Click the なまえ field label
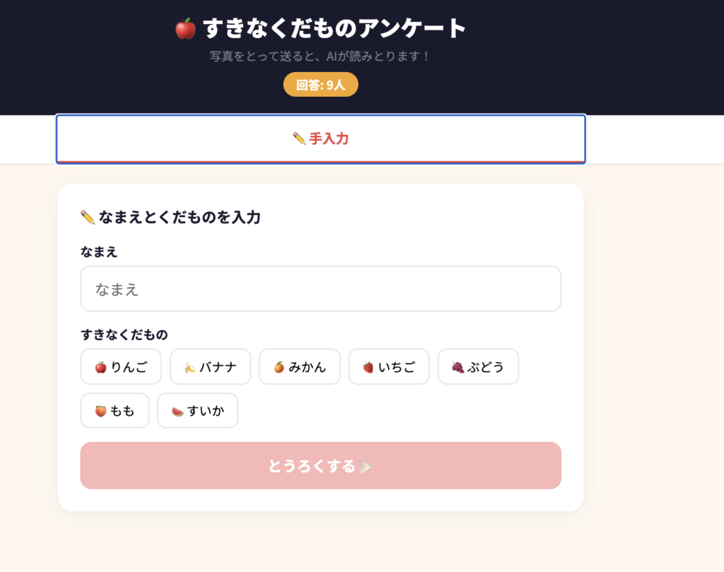 point(99,252)
